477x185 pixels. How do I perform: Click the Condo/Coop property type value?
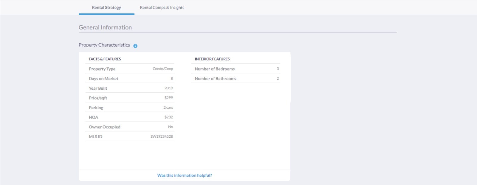[x=162, y=69]
